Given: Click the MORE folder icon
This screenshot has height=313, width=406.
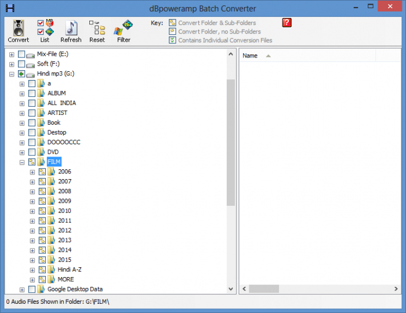Looking at the screenshot, I should tap(52, 279).
